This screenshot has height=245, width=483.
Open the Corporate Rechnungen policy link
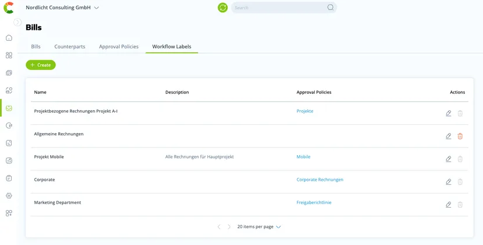(x=319, y=180)
